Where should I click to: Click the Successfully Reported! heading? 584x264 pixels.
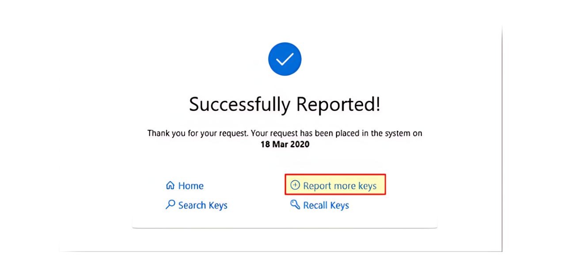[284, 104]
